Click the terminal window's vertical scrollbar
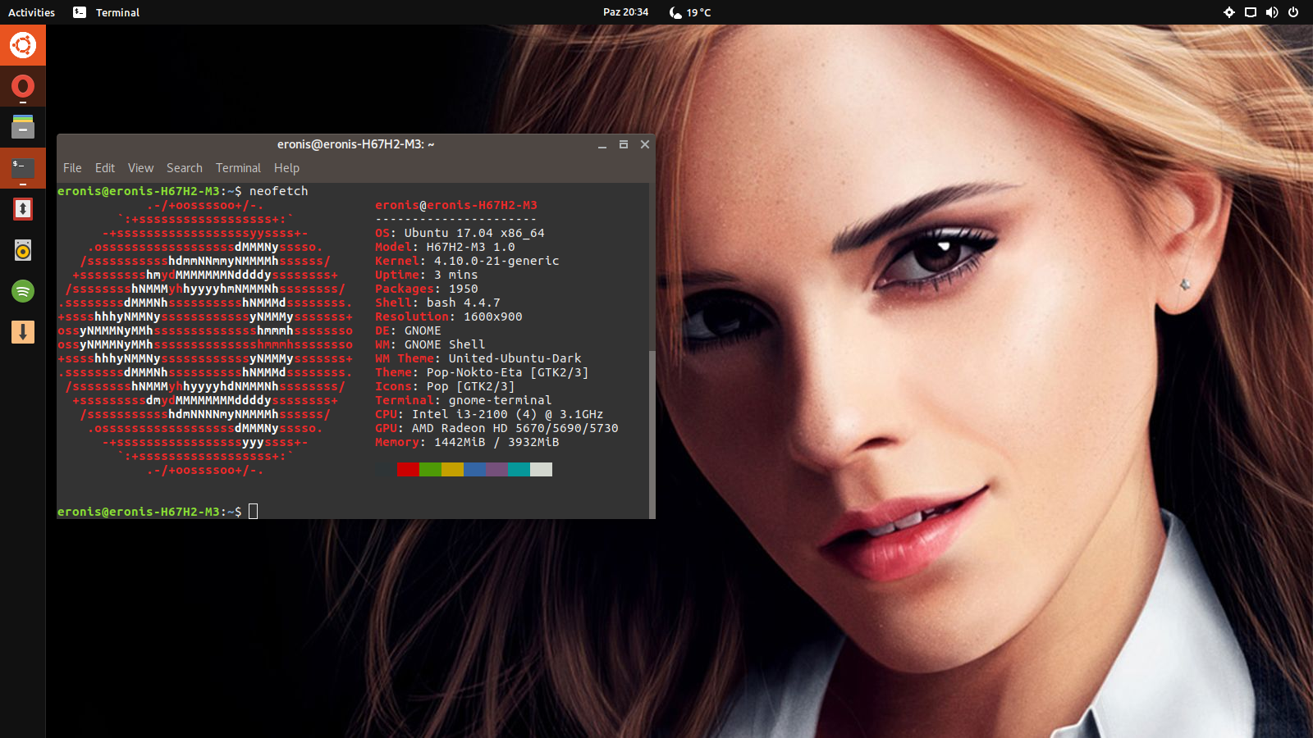This screenshot has width=1313, height=738. 652,426
